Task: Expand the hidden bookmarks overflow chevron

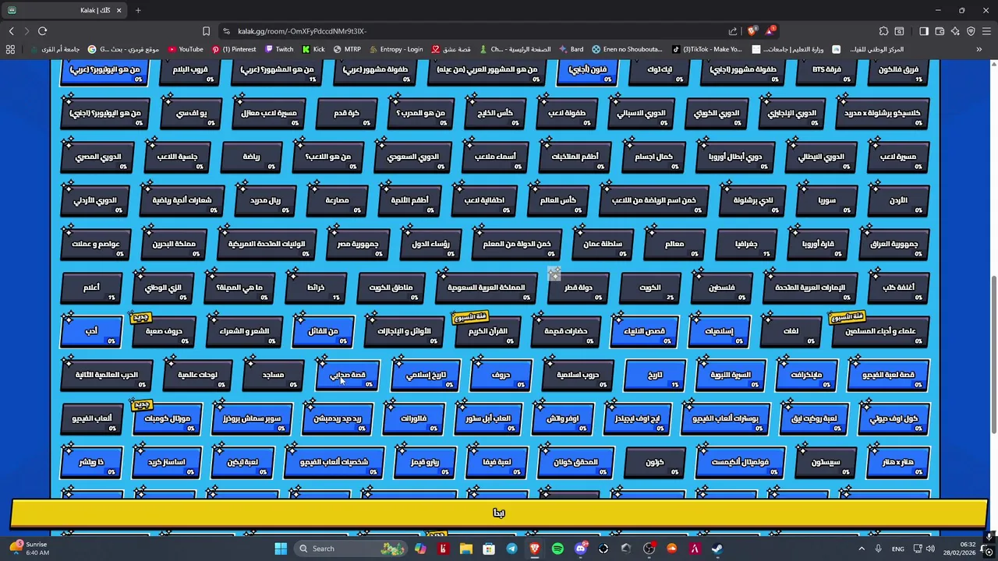Action: click(979, 49)
